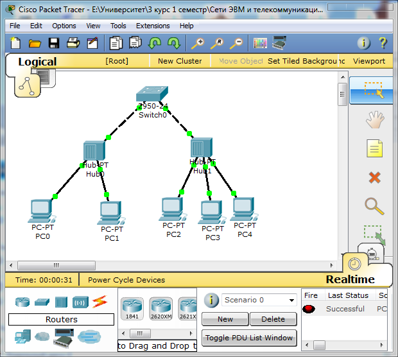Image resolution: width=398 pixels, height=357 pixels.
Task: Select the PC3 computer
Action: [212, 213]
